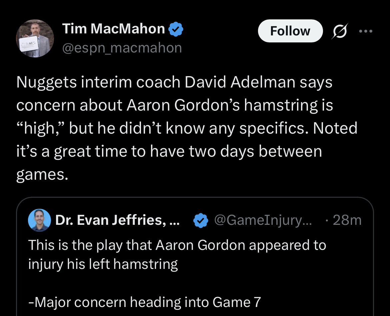Screen dimensions: 390x316
Task: Open the Tim MacMahon display name
Action: tap(113, 29)
